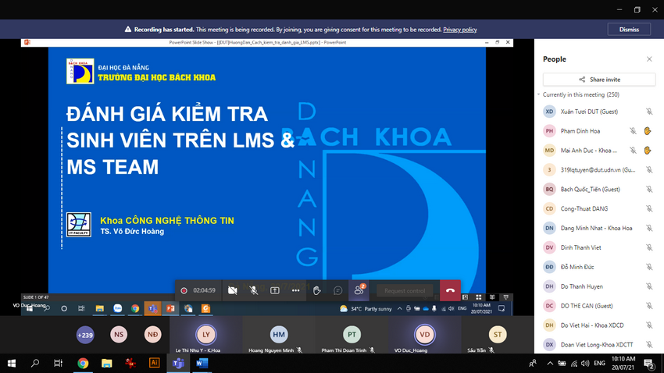
Task: Select VO Duc_Hoang participant tile
Action: pos(425,335)
